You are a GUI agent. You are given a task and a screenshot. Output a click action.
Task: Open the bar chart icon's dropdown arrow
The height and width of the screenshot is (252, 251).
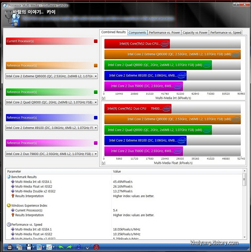tap(44, 247)
